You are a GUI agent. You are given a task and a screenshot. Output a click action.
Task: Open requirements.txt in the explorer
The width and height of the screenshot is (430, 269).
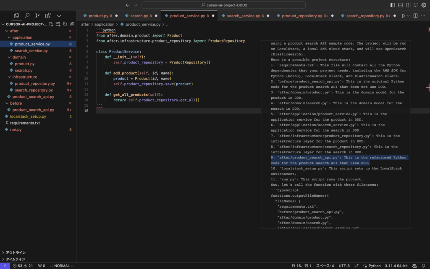[38, 123]
